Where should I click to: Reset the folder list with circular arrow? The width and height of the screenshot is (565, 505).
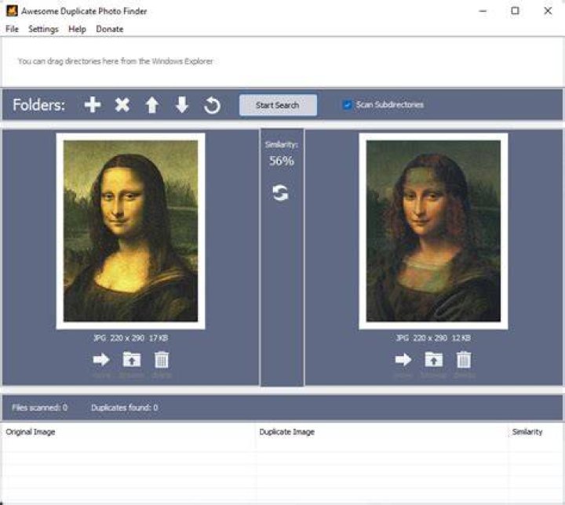[212, 106]
